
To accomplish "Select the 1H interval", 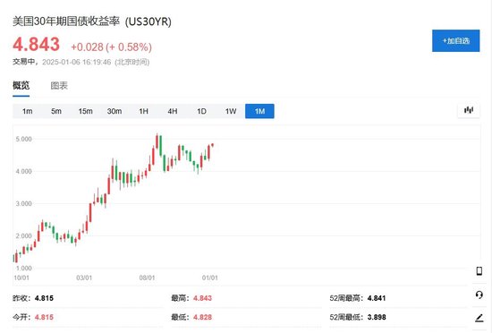I will pyautogui.click(x=143, y=111).
